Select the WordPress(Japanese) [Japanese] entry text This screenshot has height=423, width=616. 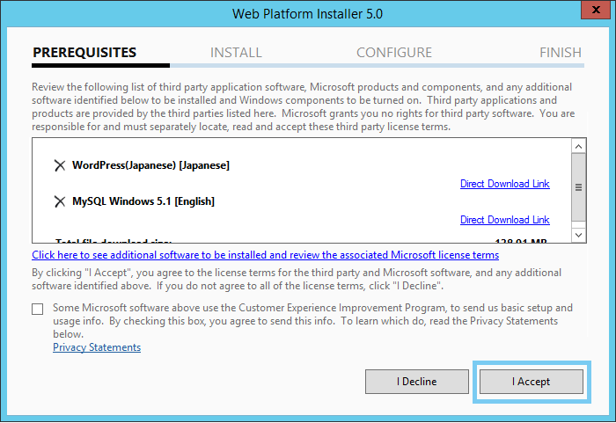point(150,165)
